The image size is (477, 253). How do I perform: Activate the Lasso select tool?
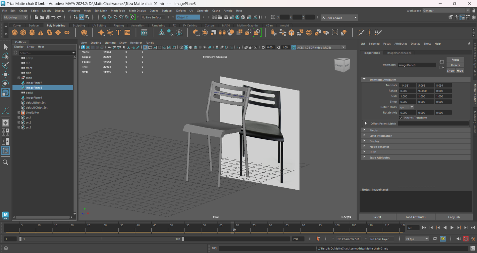[6, 56]
